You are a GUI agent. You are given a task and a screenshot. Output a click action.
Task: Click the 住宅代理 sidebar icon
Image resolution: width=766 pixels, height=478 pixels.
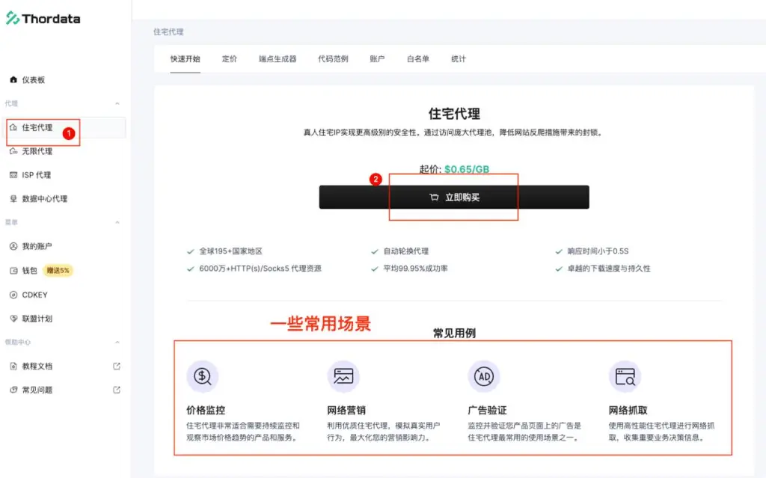13,127
